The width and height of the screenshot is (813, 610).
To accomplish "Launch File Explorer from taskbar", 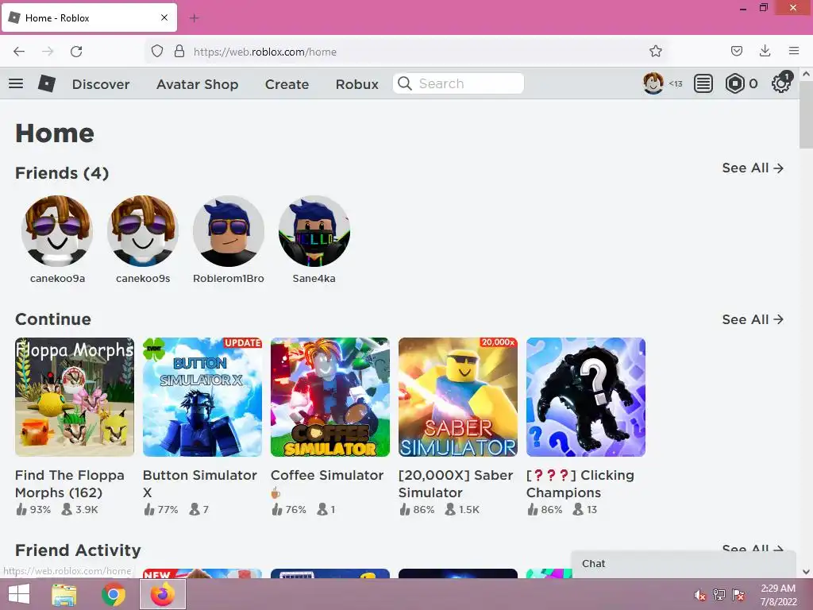I will point(64,594).
